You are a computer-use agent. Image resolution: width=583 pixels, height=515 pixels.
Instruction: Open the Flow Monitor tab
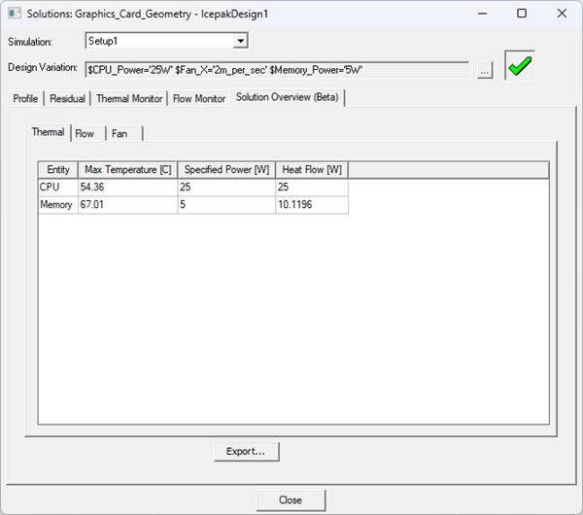click(x=199, y=98)
